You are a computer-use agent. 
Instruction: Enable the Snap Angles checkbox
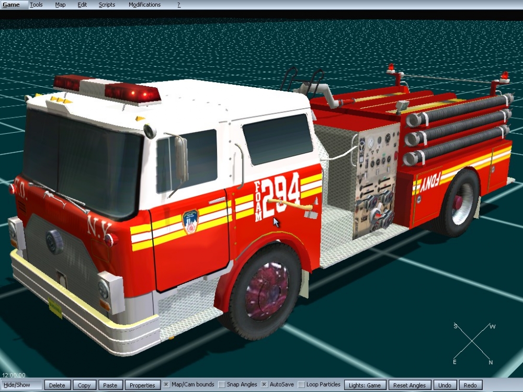(221, 385)
